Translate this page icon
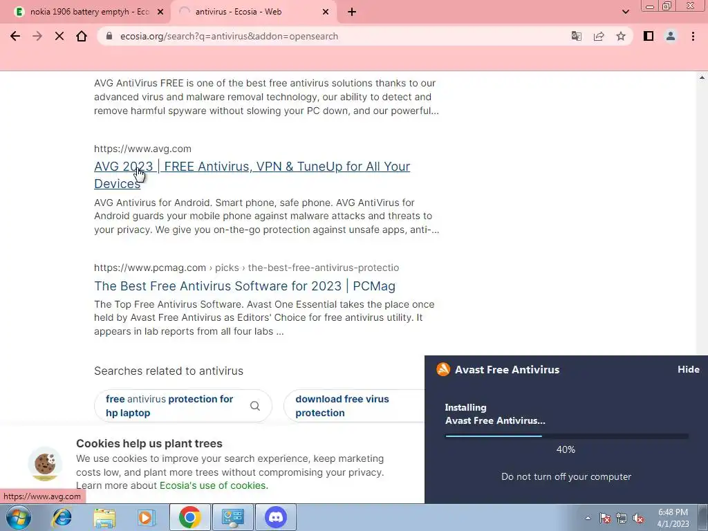 coord(576,36)
